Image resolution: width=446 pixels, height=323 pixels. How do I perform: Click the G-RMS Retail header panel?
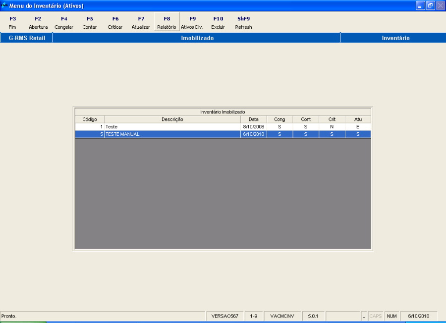(27, 38)
